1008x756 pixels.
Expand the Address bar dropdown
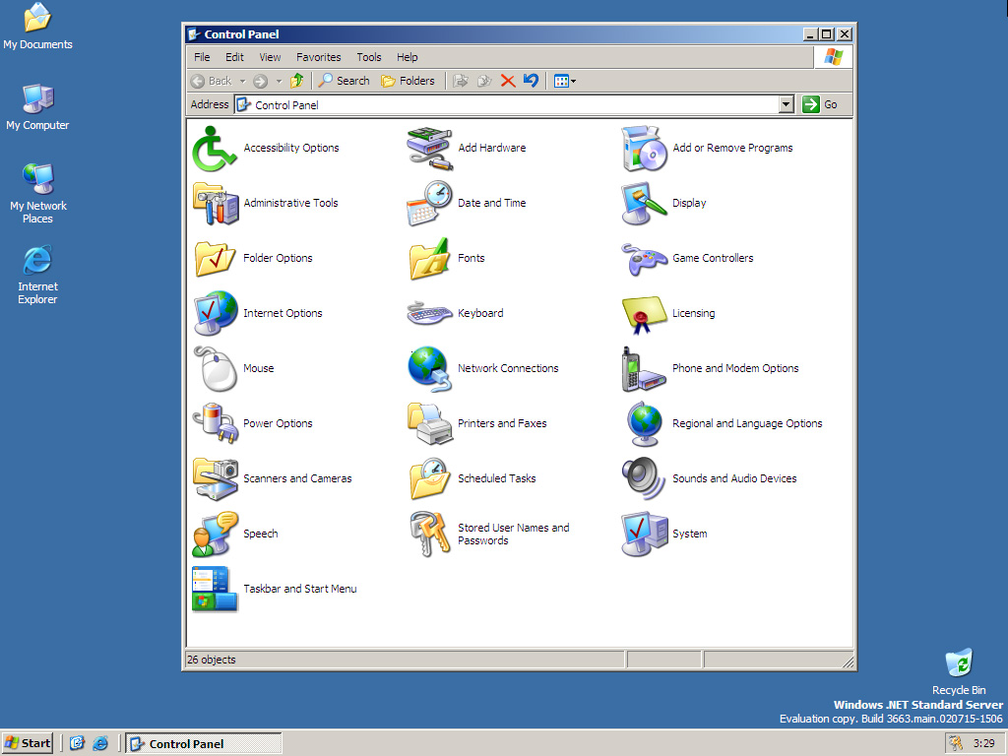point(786,104)
